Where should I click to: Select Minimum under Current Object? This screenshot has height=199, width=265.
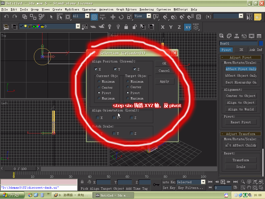click(x=99, y=81)
